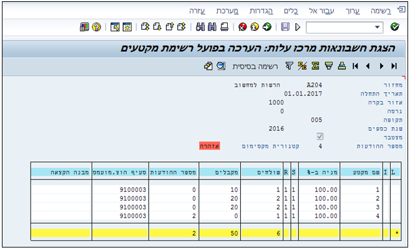The width and height of the screenshot is (410, 250).
Task: Open the מערכת menu
Action: pos(227,11)
